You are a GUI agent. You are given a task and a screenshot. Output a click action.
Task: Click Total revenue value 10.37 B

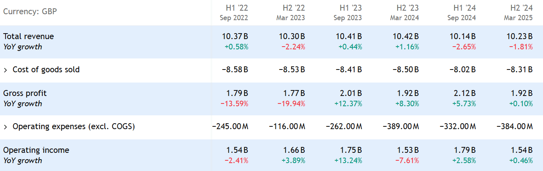coord(236,36)
